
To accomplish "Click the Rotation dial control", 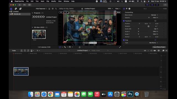I will [x=149, y=26].
